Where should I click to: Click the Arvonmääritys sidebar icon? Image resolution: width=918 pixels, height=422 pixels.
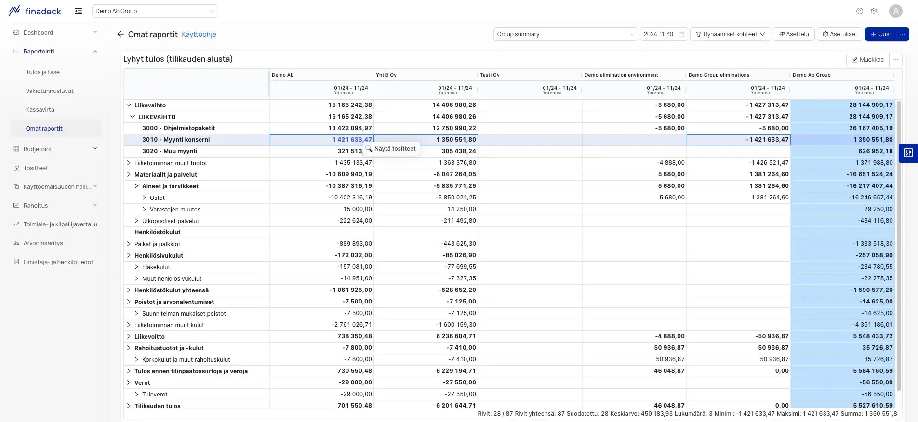tap(16, 243)
